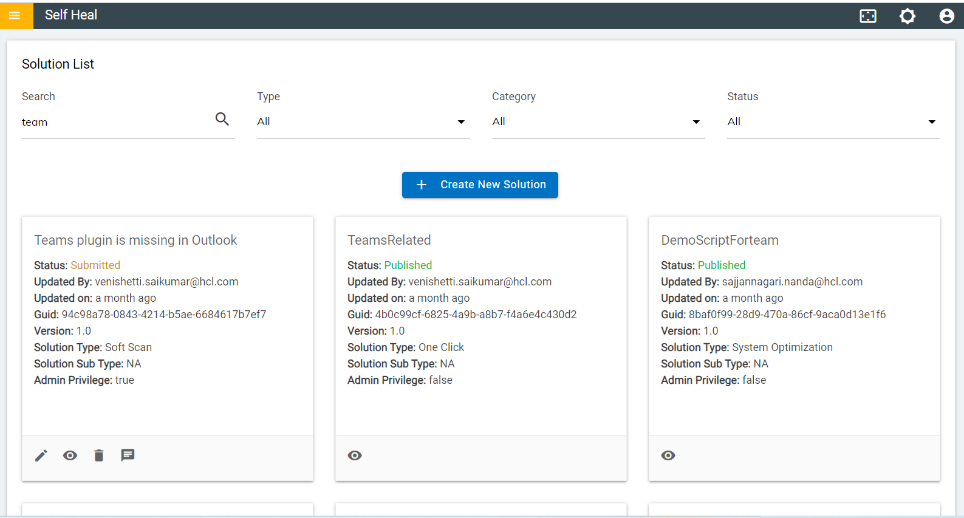Open the user account profile icon
Image resolution: width=964 pixels, height=518 pixels.
(x=946, y=16)
